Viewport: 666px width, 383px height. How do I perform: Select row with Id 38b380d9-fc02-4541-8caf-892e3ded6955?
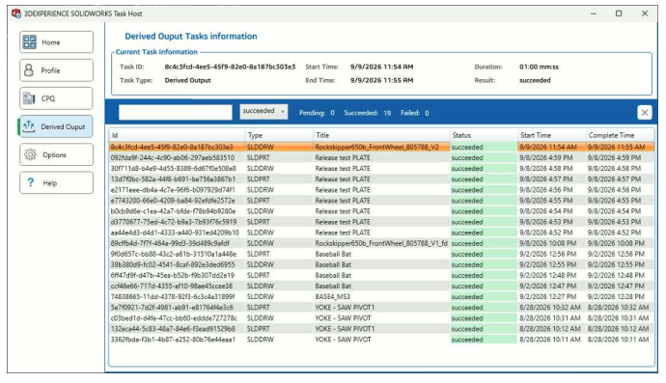[x=381, y=264]
